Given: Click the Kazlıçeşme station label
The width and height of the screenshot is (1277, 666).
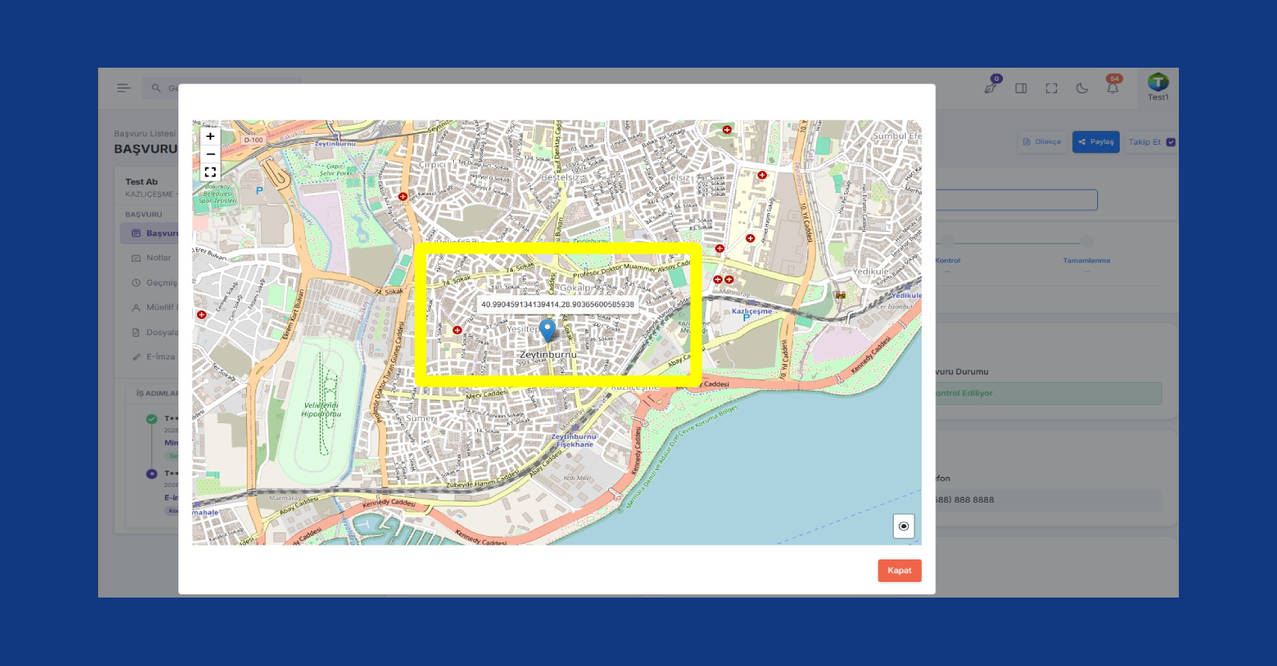Looking at the screenshot, I should pos(751,311).
